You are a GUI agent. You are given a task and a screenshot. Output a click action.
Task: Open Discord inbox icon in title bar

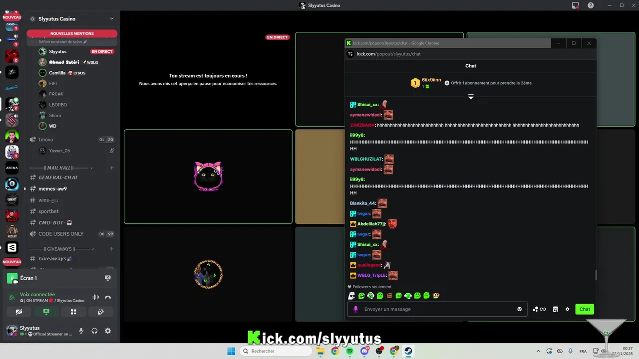[575, 5]
